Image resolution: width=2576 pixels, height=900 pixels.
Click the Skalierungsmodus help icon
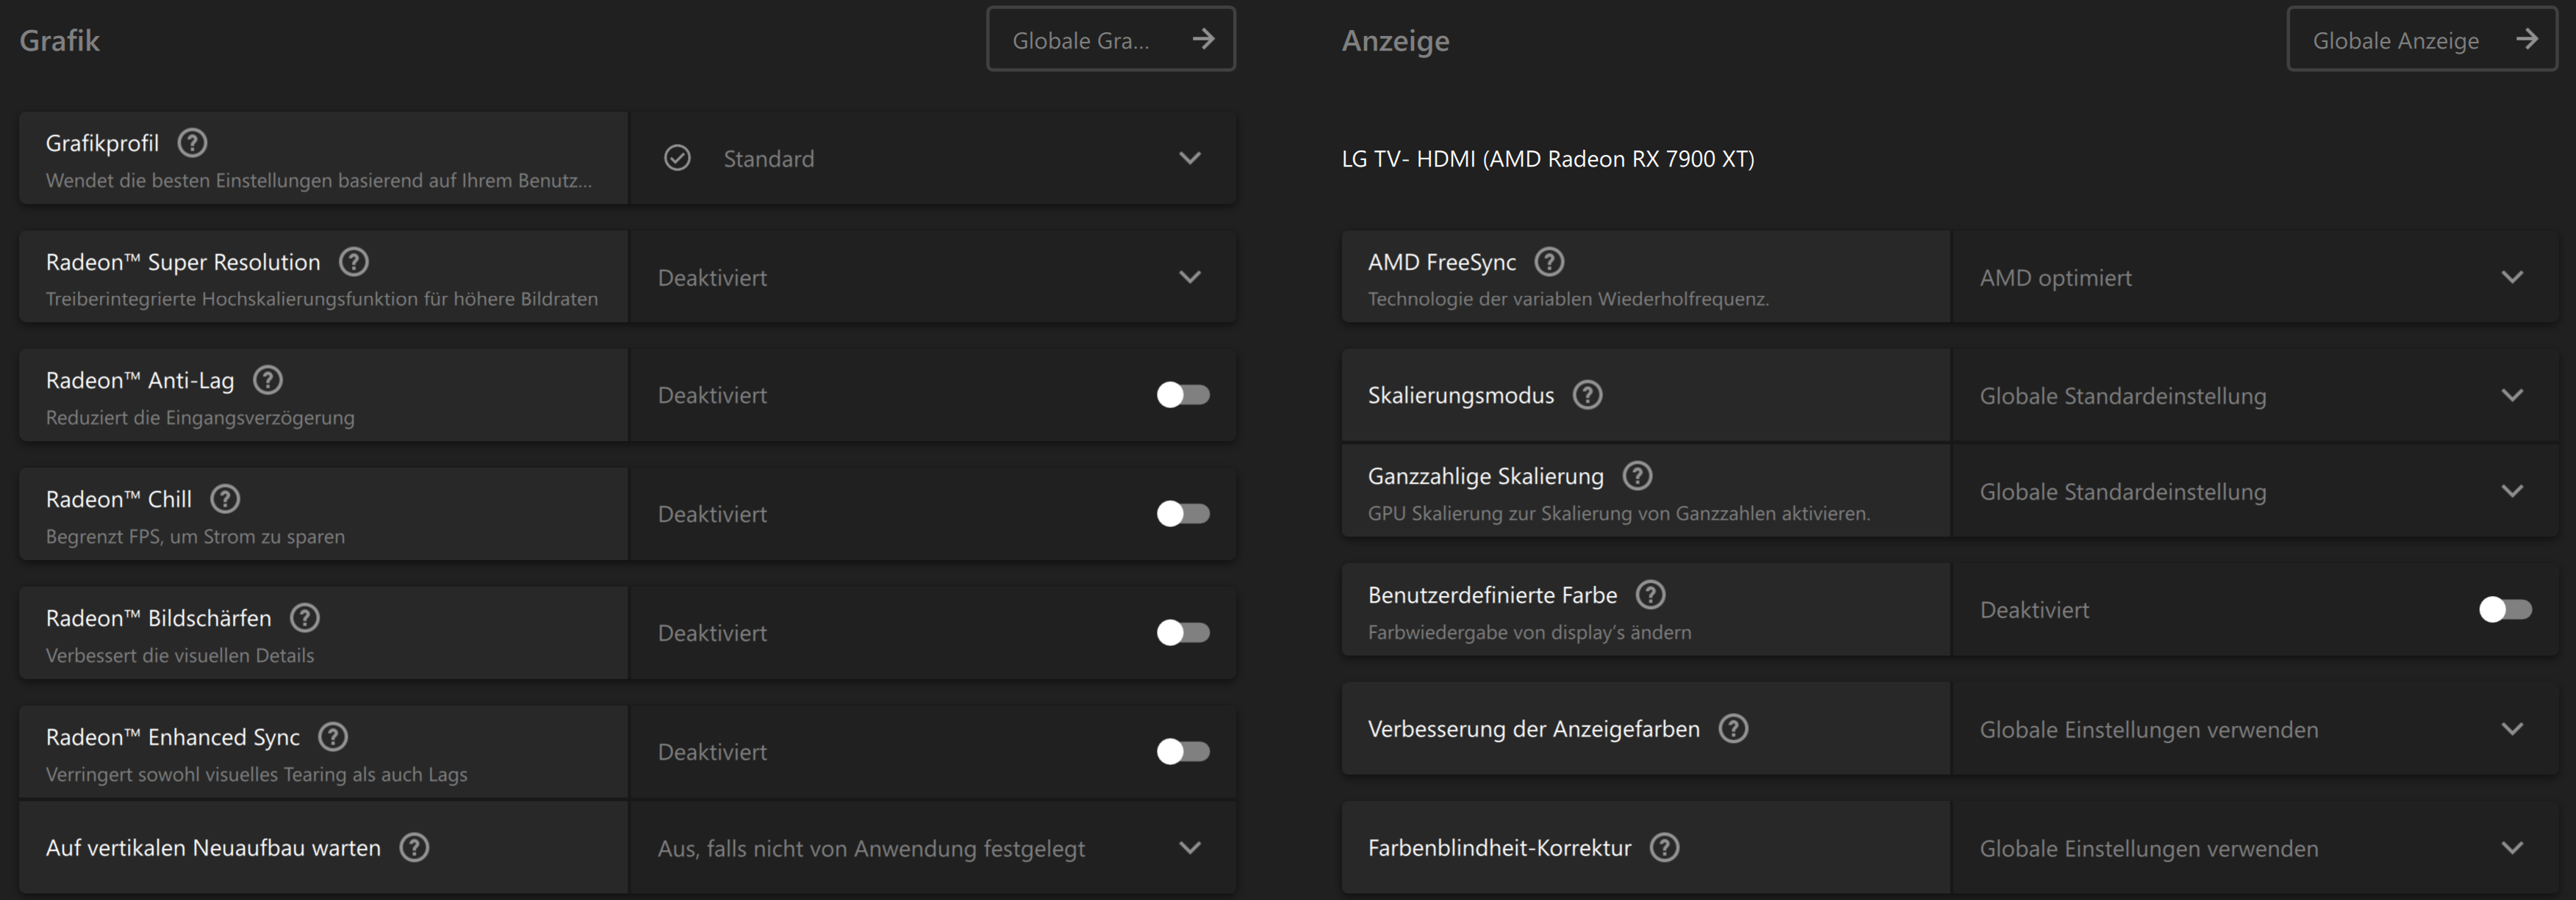pyautogui.click(x=1587, y=394)
